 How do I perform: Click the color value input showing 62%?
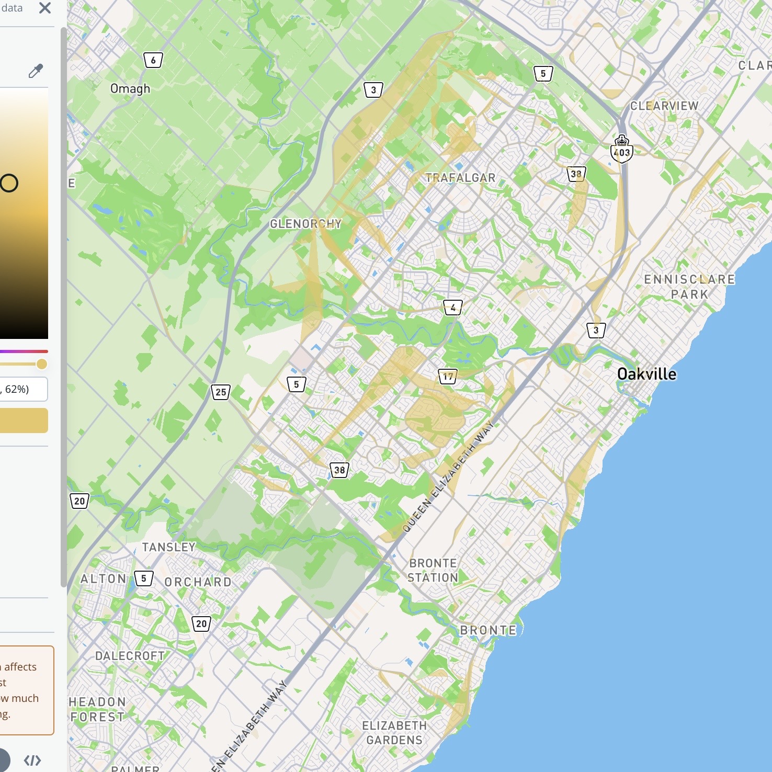tap(24, 389)
